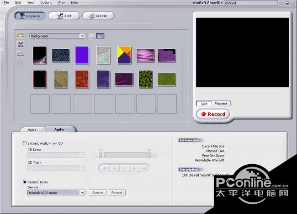This screenshot has width=297, height=214.
Task: Click the open folder icon in the sidebar
Action: pyautogui.click(x=21, y=35)
